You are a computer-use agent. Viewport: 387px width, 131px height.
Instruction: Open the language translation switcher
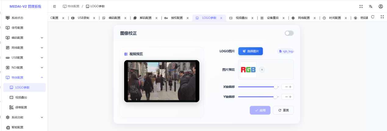click(371, 6)
